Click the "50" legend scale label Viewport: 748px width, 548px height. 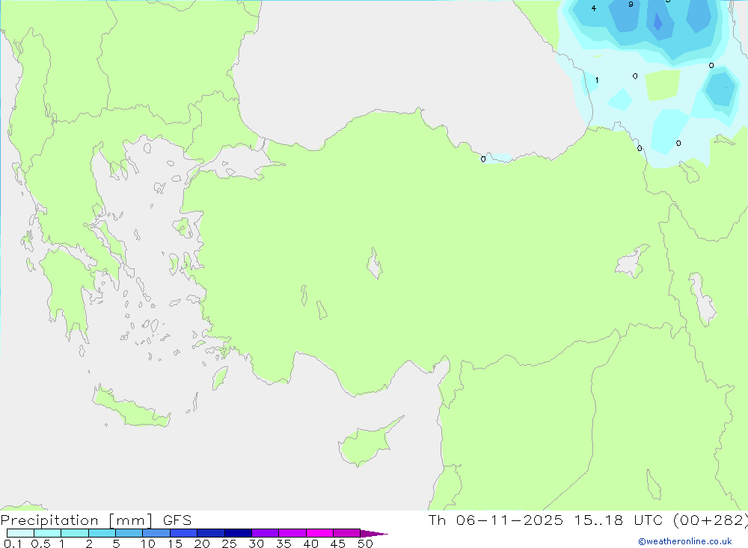pos(366,544)
